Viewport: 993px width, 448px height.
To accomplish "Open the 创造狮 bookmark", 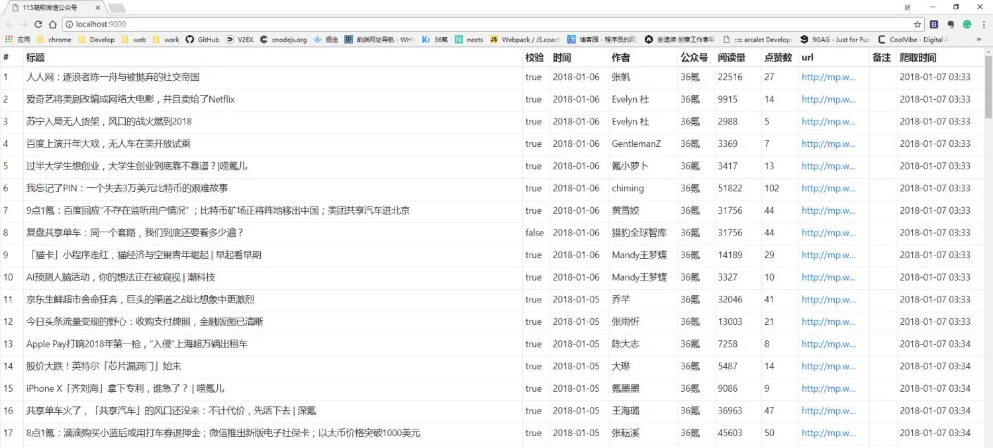I will 680,40.
